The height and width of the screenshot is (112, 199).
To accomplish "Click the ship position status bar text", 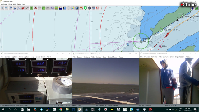I will tap(14, 105).
